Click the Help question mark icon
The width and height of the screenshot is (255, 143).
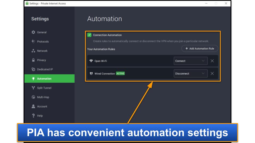pos(33,116)
